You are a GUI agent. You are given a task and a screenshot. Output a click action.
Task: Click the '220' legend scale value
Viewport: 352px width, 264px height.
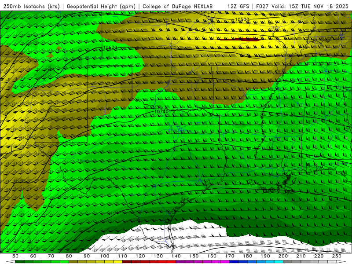[x=319, y=256]
